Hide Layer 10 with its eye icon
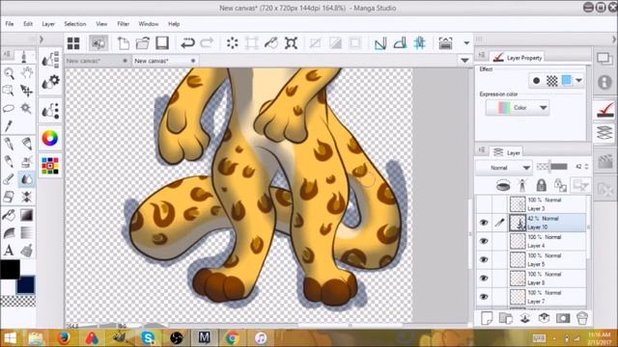 484,223
